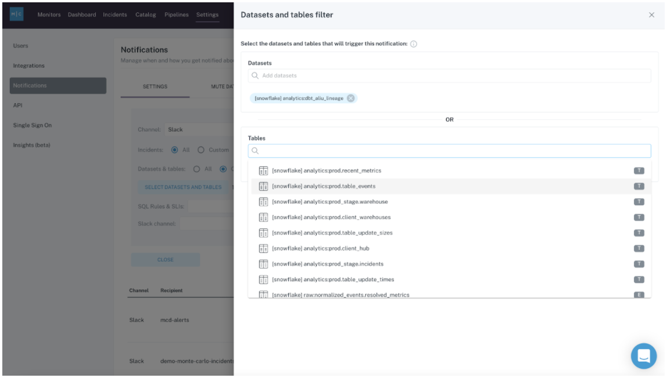The image size is (667, 378).
Task: Click T badge on prod.client_warehouses row
Action: coord(639,217)
